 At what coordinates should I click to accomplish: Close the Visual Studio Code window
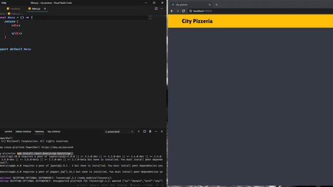pos(162,3)
